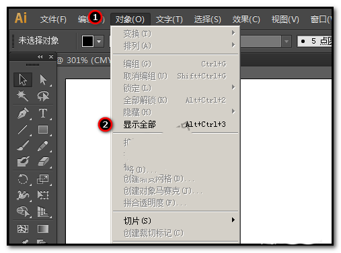
Task: Expand the 隐藏(H) submenu
Action: tap(176, 112)
